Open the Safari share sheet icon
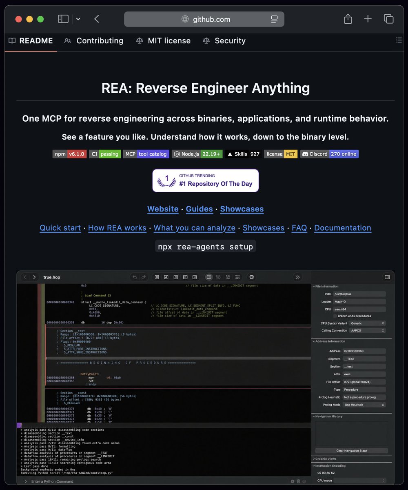Viewport: 408px width, 490px height. [x=348, y=19]
